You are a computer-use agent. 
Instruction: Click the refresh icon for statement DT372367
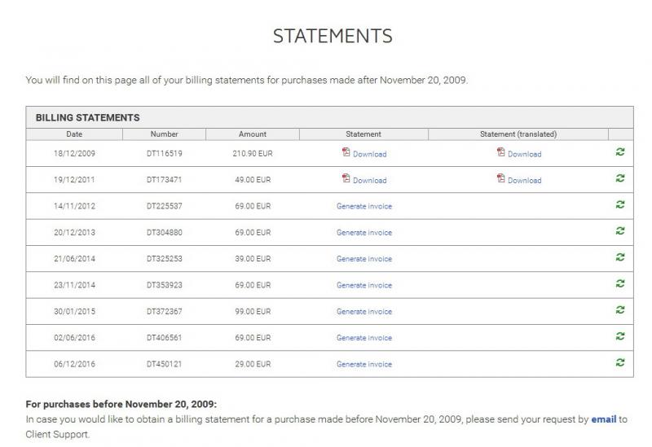620,310
